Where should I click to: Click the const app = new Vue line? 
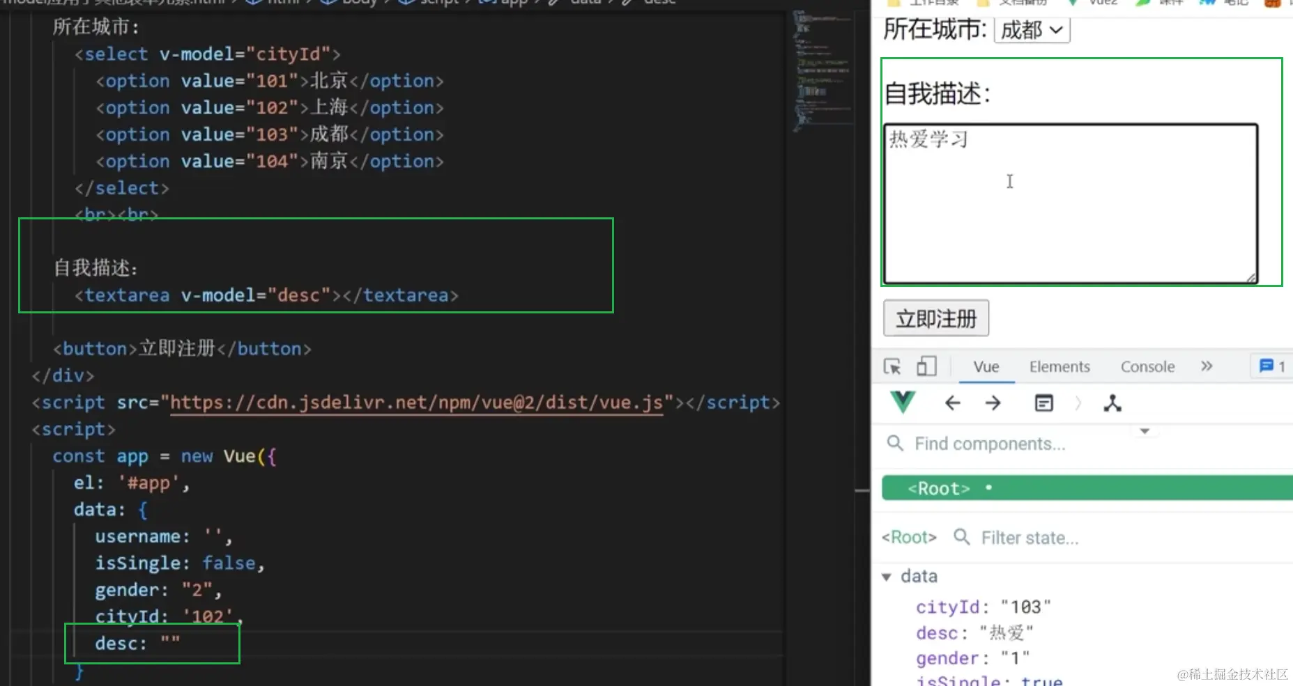(165, 456)
